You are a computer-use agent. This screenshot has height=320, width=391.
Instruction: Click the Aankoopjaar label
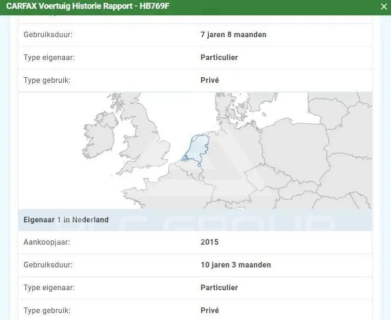point(47,242)
